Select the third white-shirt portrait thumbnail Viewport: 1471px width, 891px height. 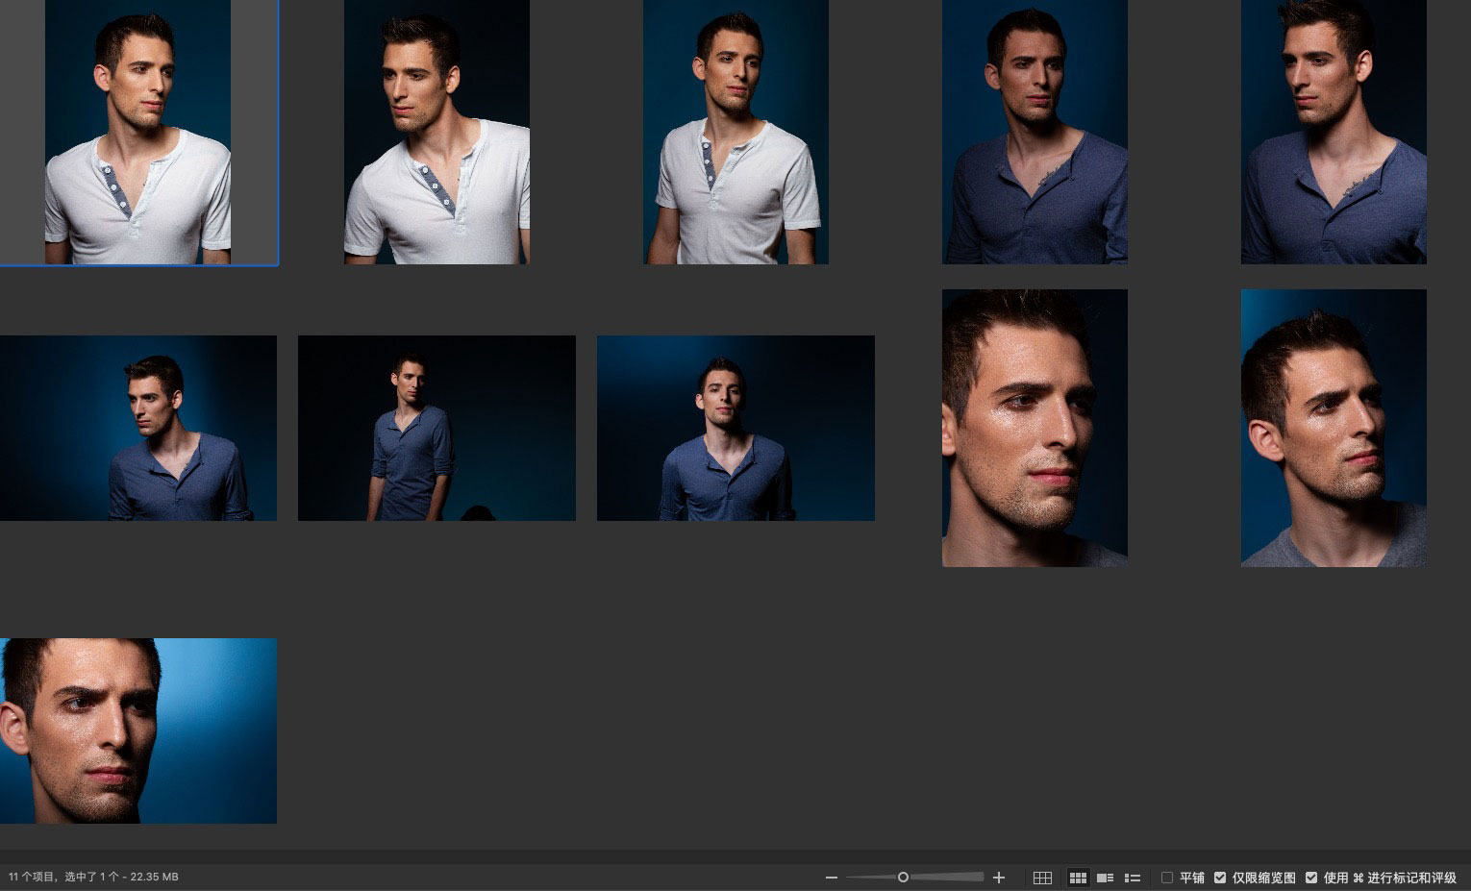pos(735,132)
